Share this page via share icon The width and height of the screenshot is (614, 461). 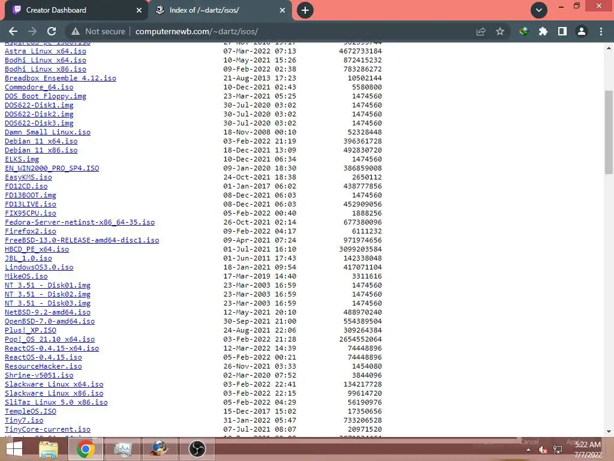481,31
